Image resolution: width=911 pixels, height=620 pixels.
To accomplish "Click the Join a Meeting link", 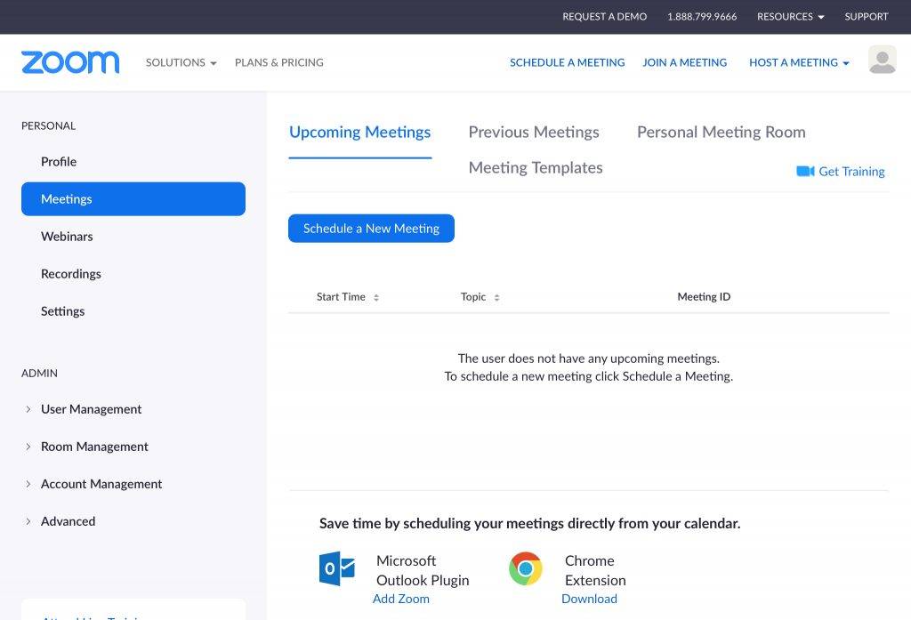I will [684, 62].
